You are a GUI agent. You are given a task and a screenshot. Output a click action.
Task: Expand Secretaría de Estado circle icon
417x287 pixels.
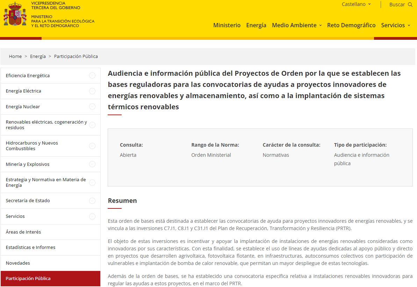92,201
